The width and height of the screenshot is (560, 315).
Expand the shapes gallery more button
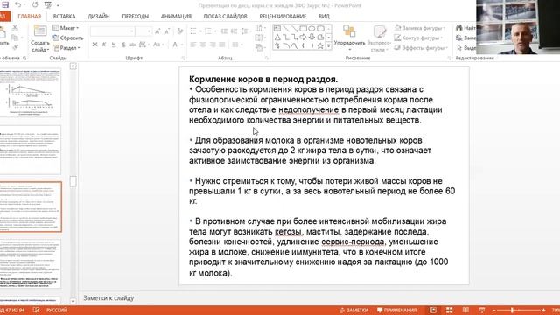(329, 46)
